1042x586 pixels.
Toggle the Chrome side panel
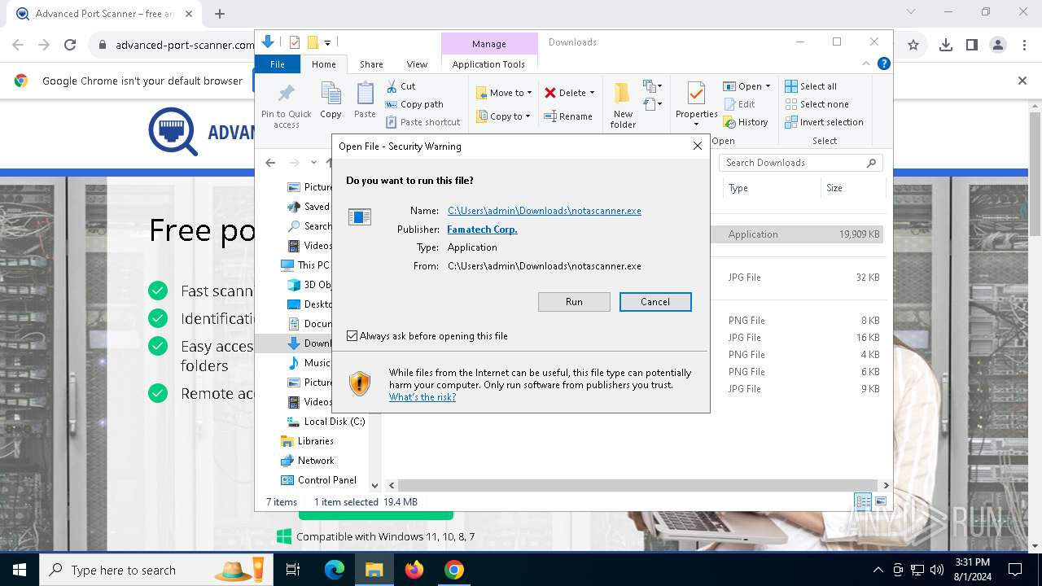click(x=972, y=46)
